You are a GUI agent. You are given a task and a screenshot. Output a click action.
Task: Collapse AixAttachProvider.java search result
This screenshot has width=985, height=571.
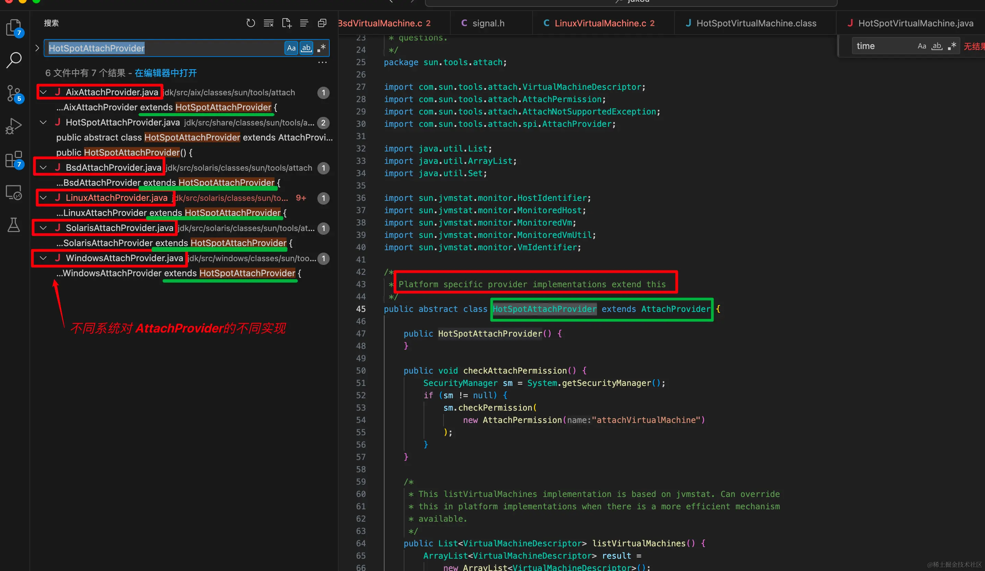tap(44, 92)
